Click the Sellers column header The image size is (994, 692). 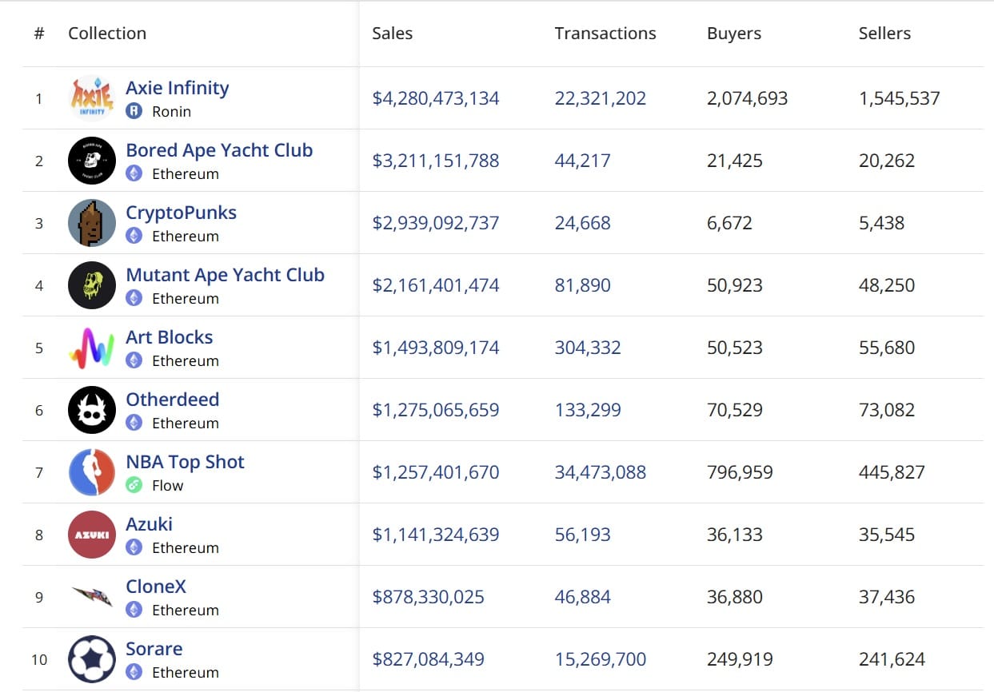(x=884, y=34)
